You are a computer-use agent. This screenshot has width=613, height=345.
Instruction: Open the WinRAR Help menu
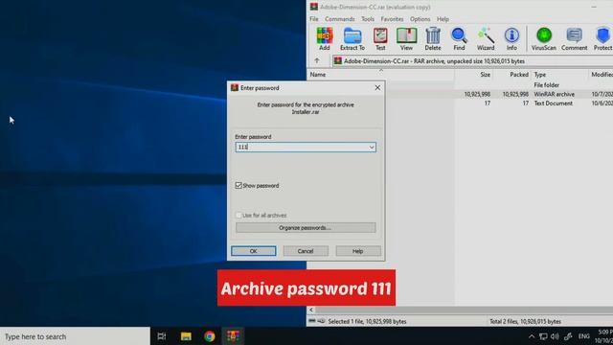(x=443, y=19)
